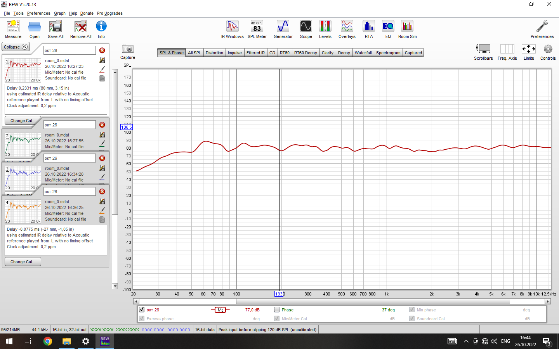Image resolution: width=559 pixels, height=349 pixels.
Task: Open the Overlays window
Action: [x=347, y=29]
